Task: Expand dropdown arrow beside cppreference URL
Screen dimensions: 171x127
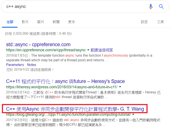Action: coord(88,50)
